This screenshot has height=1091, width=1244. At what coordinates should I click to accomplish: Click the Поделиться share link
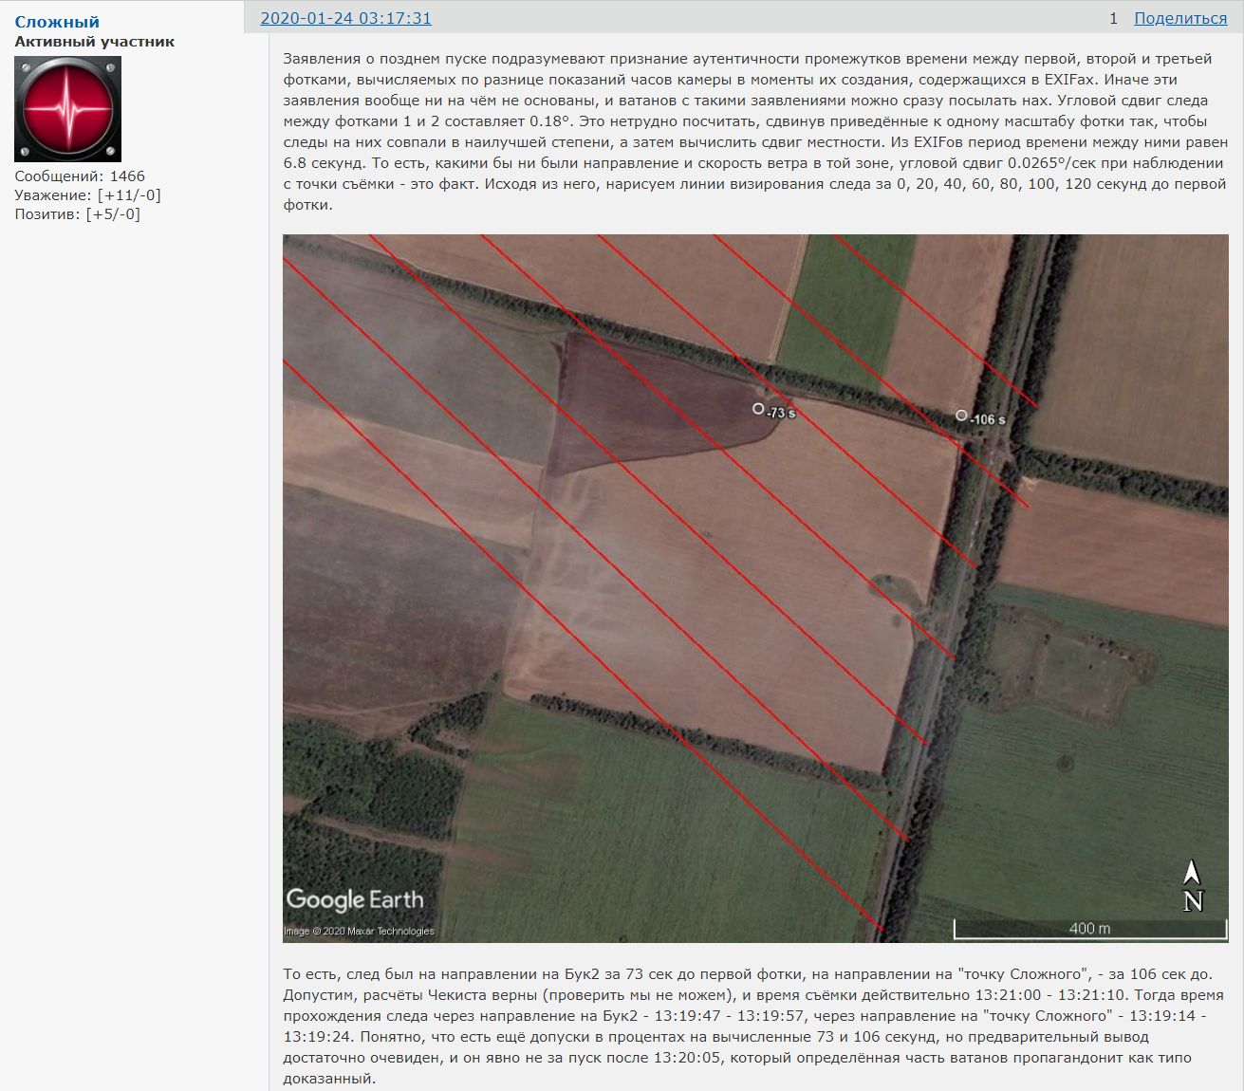click(x=1180, y=18)
